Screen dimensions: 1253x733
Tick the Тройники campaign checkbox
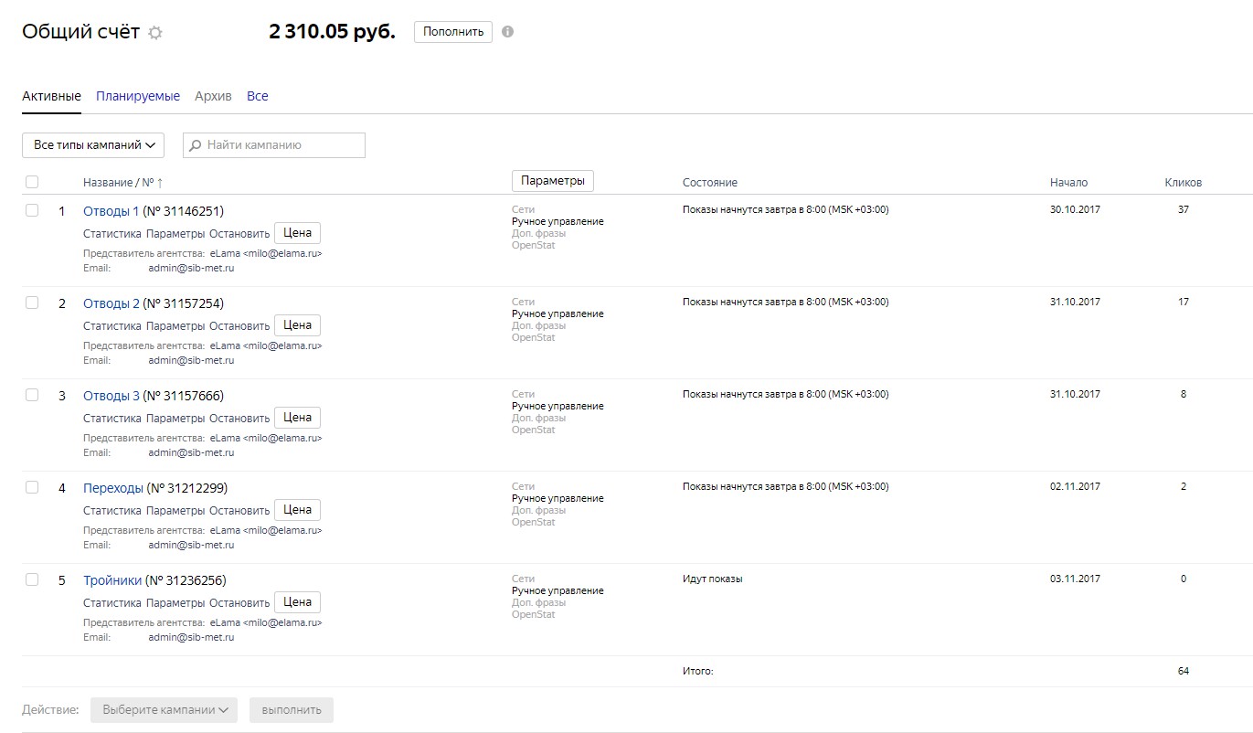click(32, 579)
